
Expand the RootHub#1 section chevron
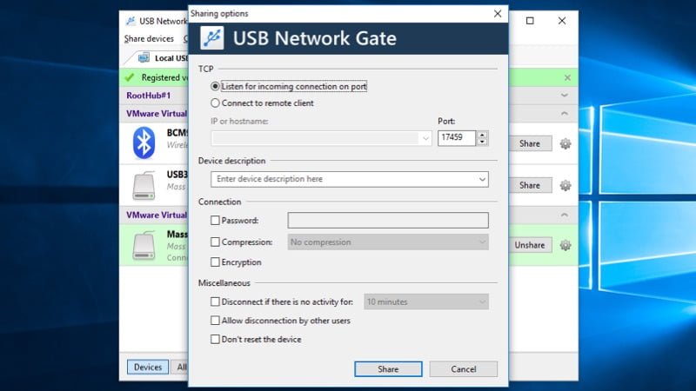tap(564, 96)
